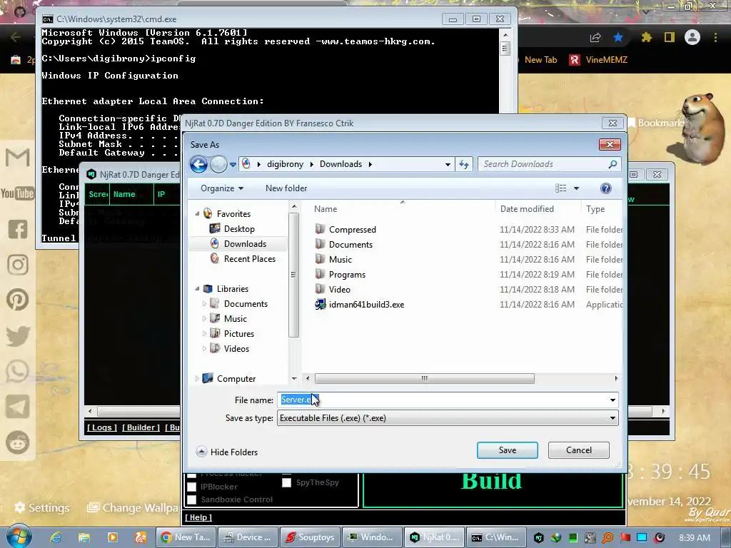
Task: Tick the SpyTheSpy checkbox
Action: pyautogui.click(x=287, y=483)
